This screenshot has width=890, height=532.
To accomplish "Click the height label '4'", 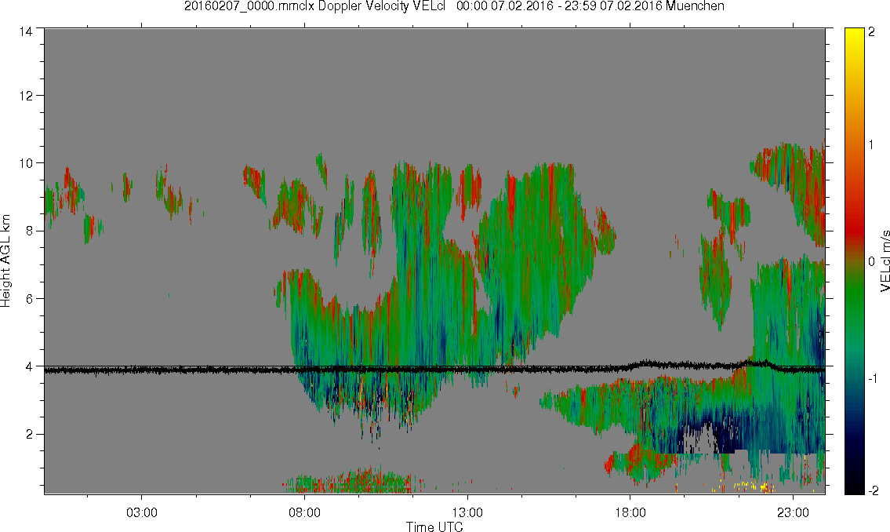I will click(30, 366).
